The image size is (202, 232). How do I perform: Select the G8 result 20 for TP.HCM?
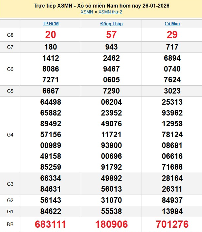pos(51,35)
